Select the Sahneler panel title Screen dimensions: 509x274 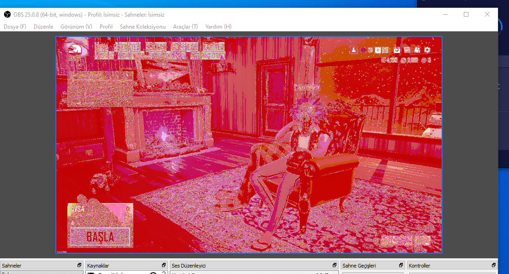point(12,266)
